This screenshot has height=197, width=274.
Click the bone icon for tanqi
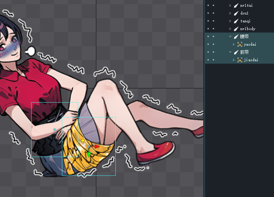click(236, 21)
